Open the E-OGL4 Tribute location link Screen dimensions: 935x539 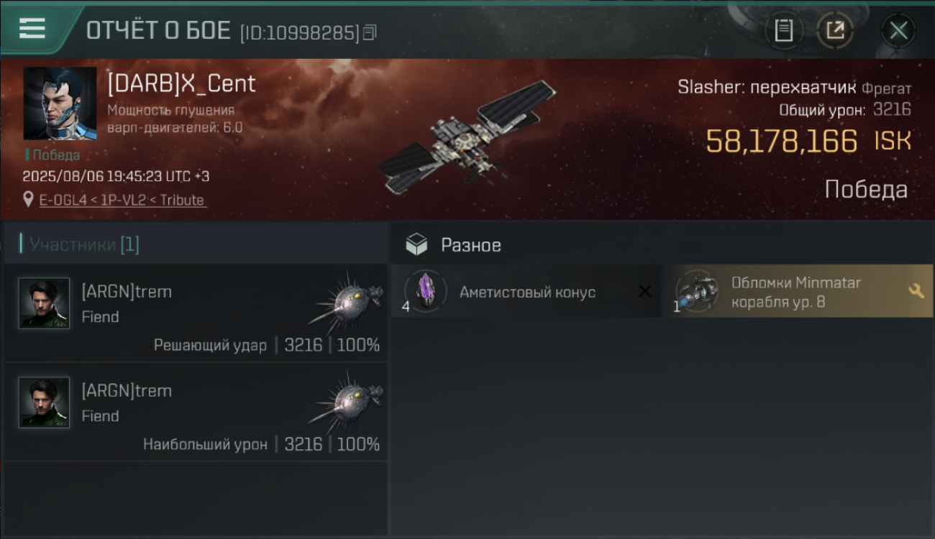coord(122,201)
